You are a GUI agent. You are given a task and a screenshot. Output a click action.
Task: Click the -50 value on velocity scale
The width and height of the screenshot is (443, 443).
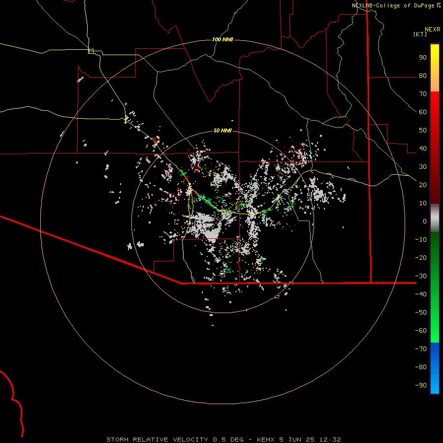pyautogui.click(x=421, y=313)
